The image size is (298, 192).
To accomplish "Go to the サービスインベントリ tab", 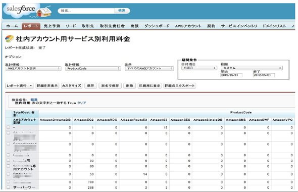I will [239, 26].
